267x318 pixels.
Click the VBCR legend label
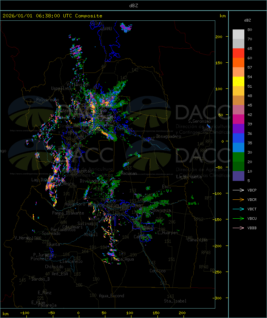point(252,200)
